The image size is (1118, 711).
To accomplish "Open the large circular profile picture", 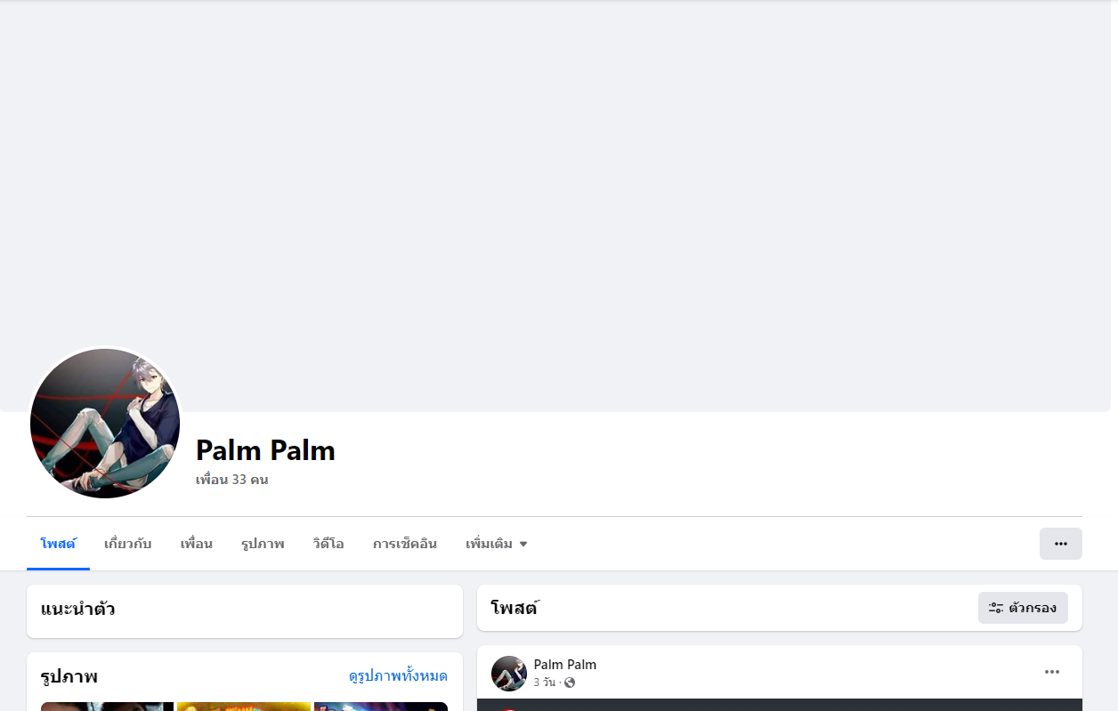I will click(105, 424).
